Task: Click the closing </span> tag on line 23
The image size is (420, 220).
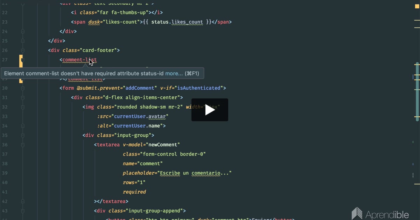Action: point(222,22)
